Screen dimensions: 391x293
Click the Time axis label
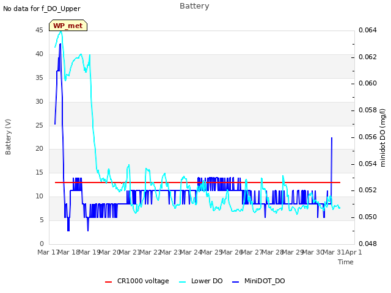(x=346, y=262)
